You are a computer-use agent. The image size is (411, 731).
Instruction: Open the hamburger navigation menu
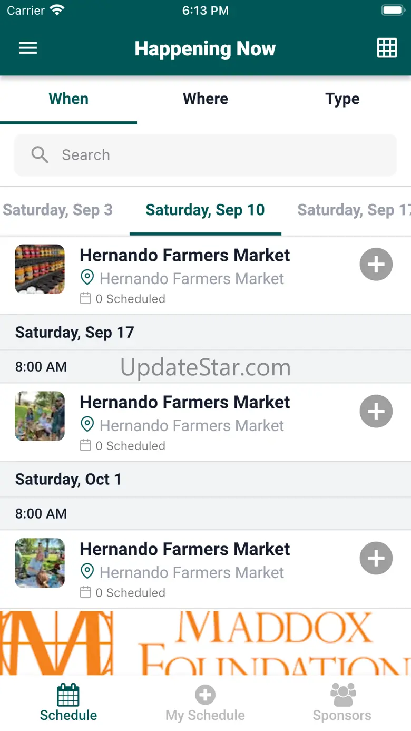28,48
